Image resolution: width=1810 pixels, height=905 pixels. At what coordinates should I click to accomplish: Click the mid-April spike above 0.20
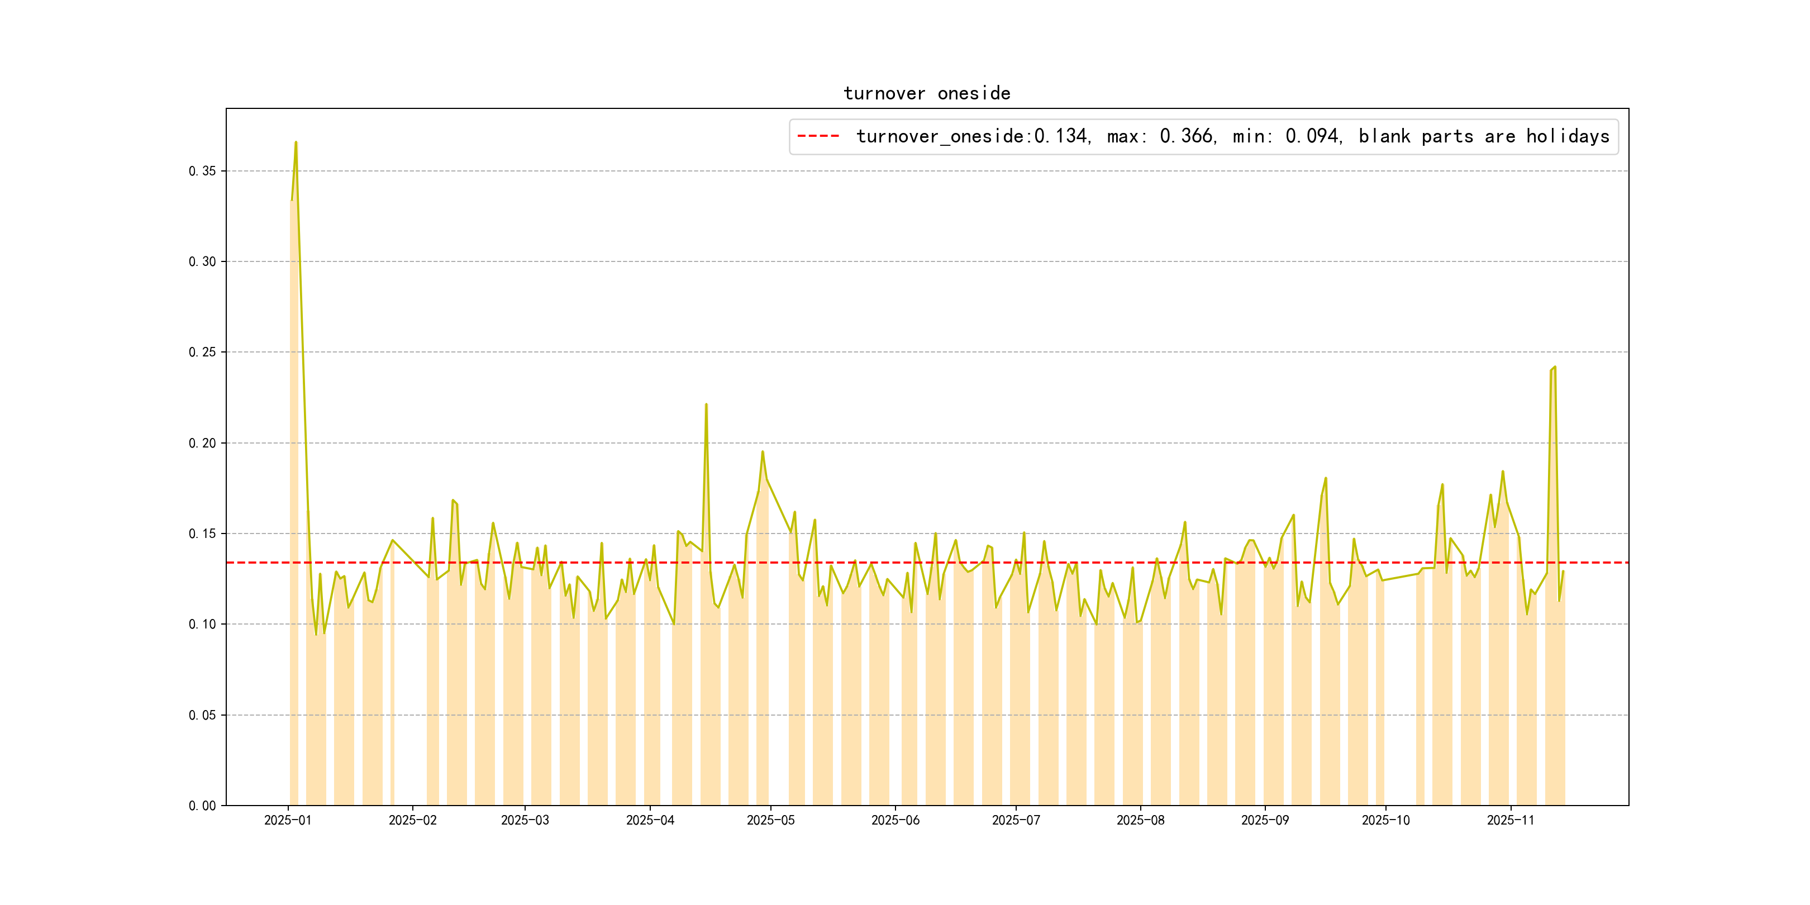(x=706, y=404)
